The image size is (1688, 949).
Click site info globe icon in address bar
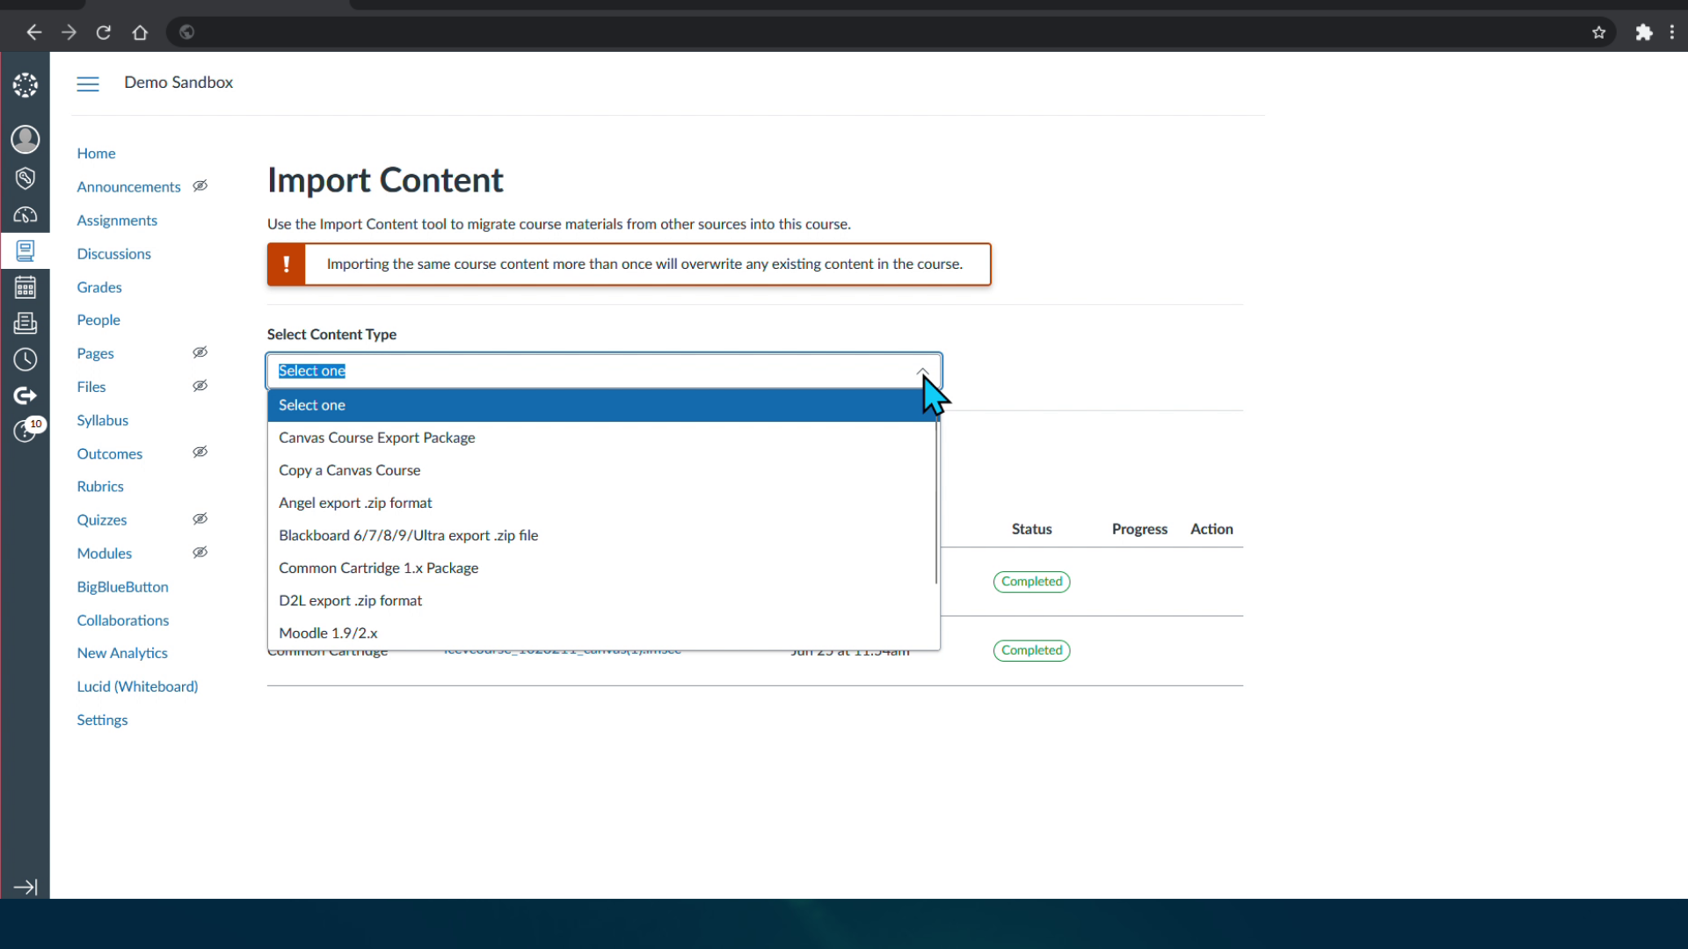[186, 33]
